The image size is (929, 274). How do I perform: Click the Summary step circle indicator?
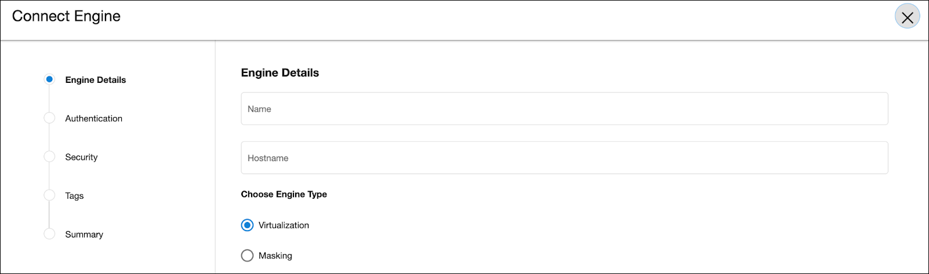click(49, 234)
